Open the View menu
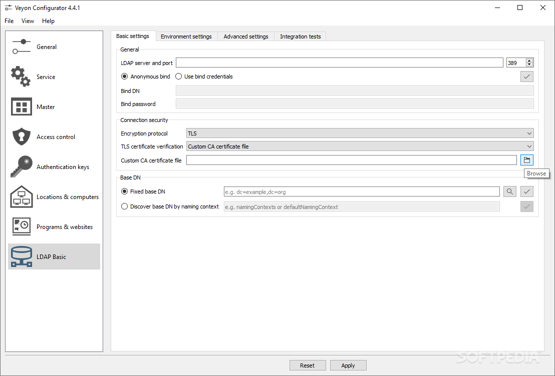The width and height of the screenshot is (555, 376). click(28, 21)
